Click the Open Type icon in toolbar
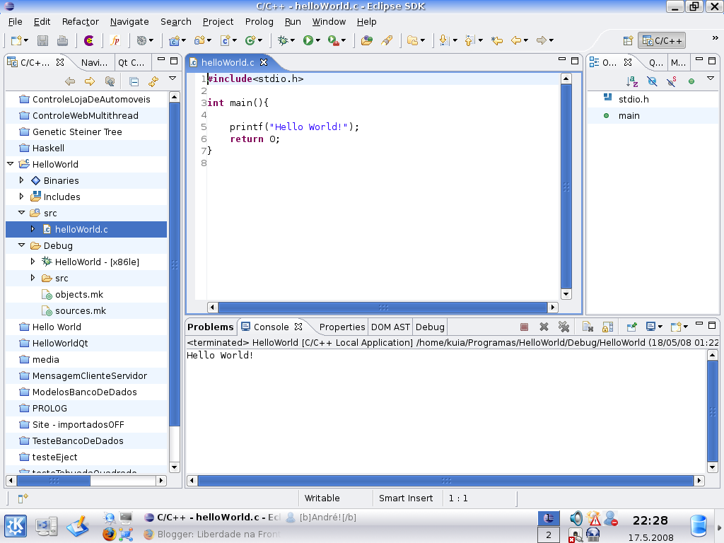724x543 pixels. [x=367, y=40]
